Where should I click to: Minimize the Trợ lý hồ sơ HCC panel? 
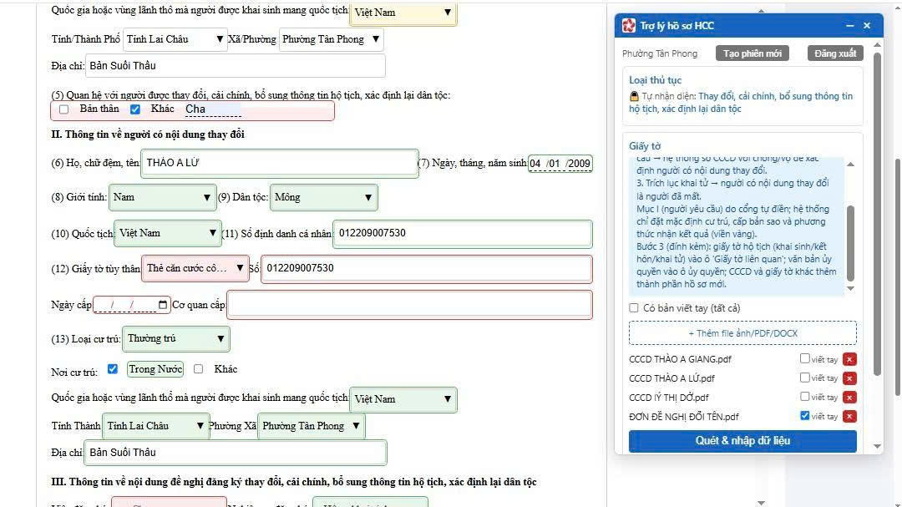click(849, 25)
